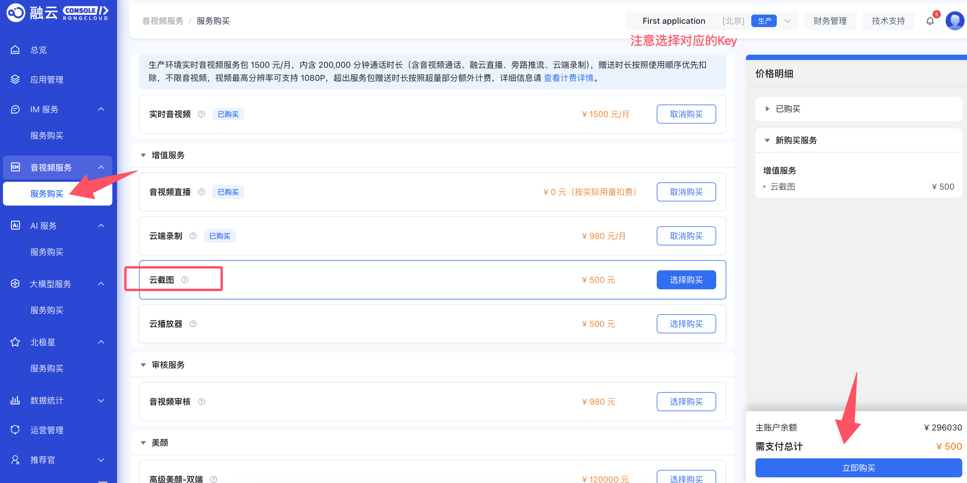Go to 应用管理 in sidebar

pyautogui.click(x=47, y=79)
